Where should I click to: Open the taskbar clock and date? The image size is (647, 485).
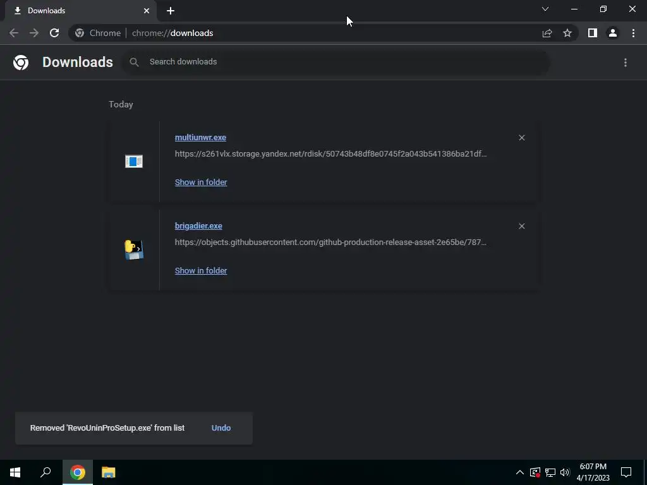[593, 472]
